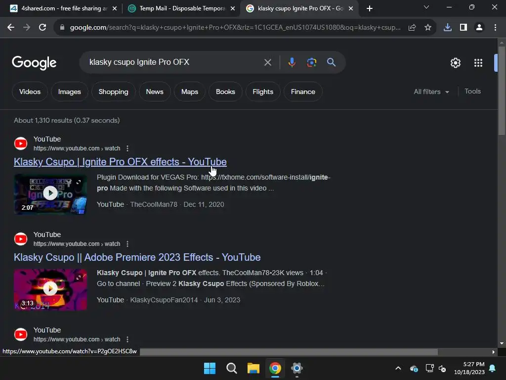The image size is (506, 380).
Task: Open options for the third YouTube result
Action: tap(127, 339)
